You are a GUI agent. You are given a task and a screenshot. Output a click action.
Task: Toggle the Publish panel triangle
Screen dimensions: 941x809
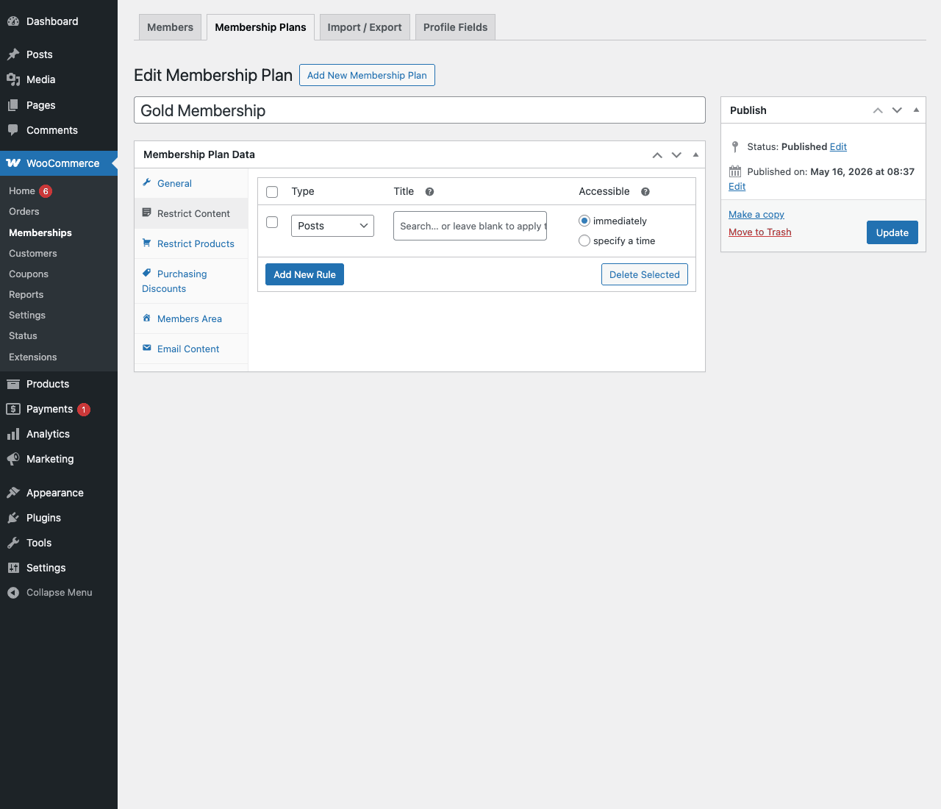pos(916,110)
